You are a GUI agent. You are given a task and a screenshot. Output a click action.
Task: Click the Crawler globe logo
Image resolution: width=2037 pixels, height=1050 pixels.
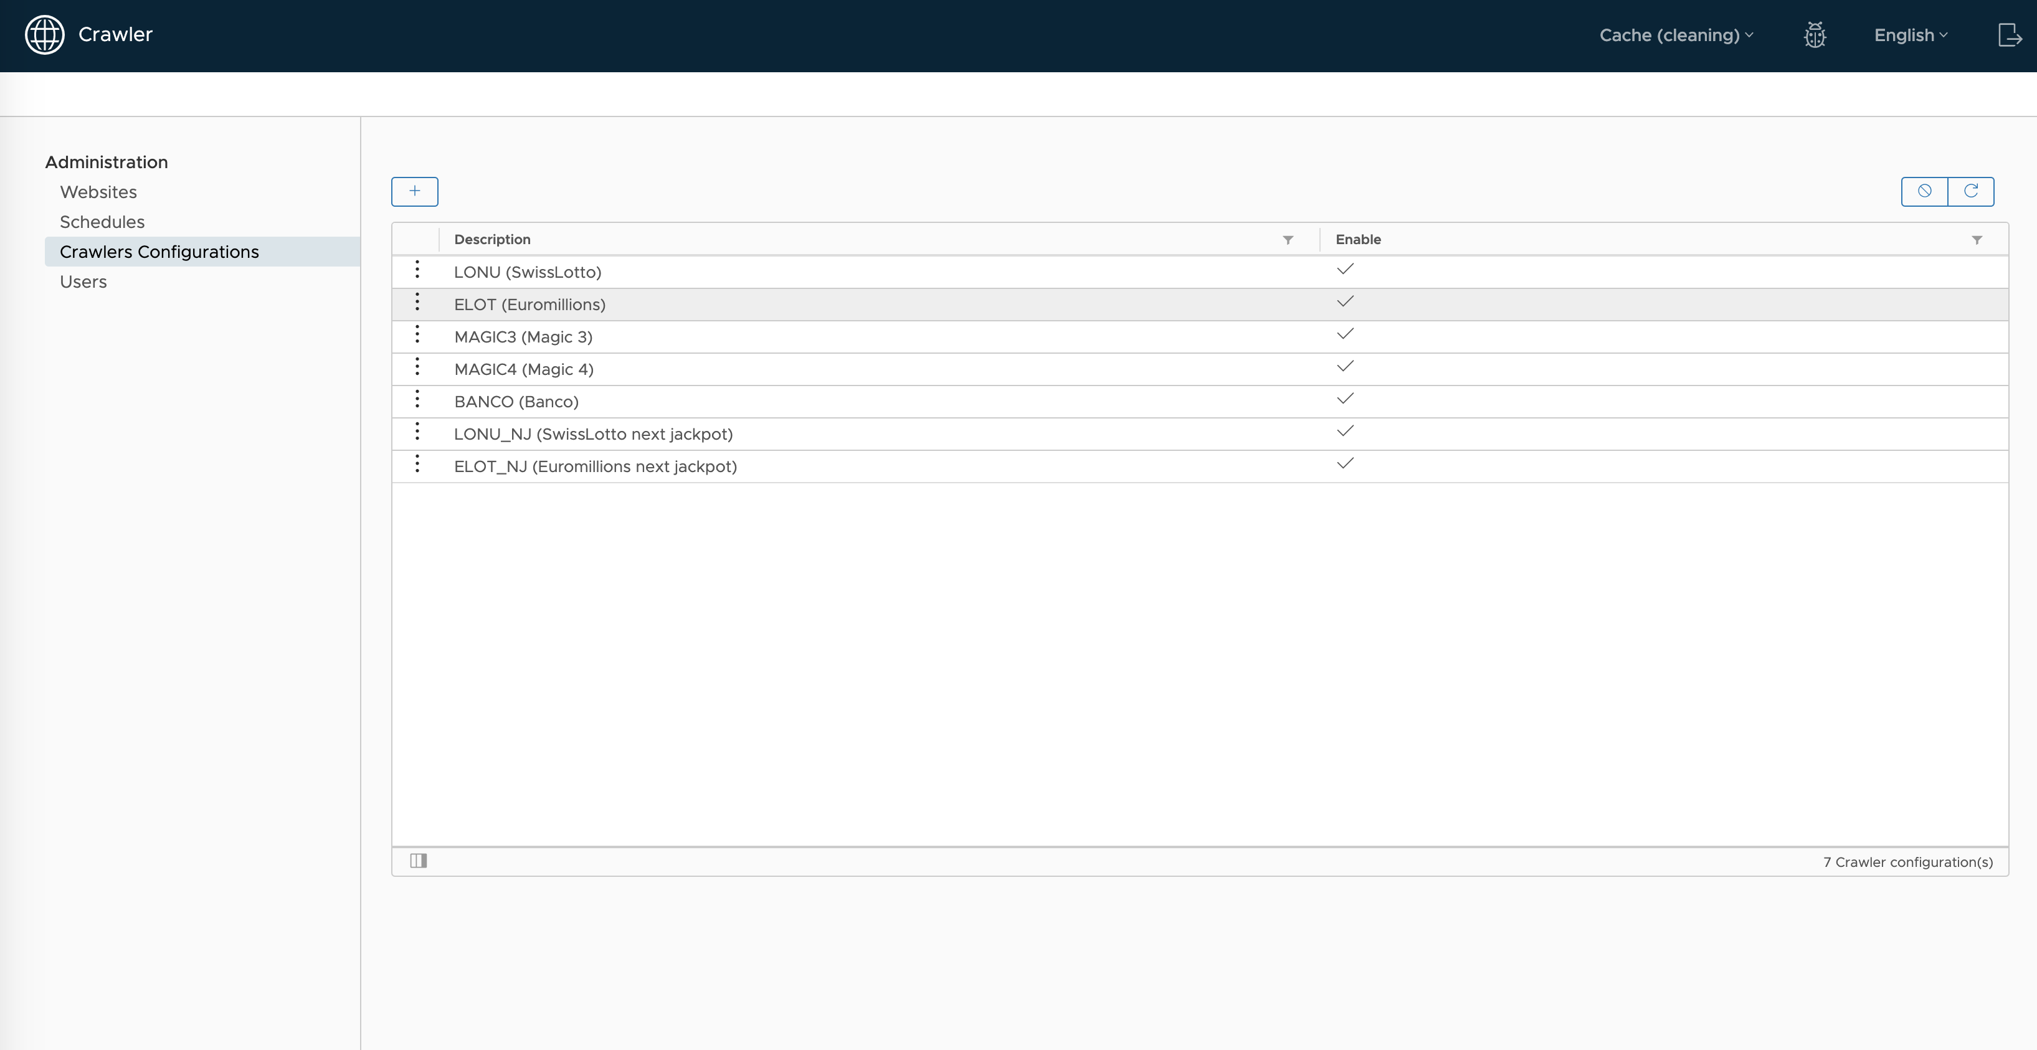click(x=44, y=35)
